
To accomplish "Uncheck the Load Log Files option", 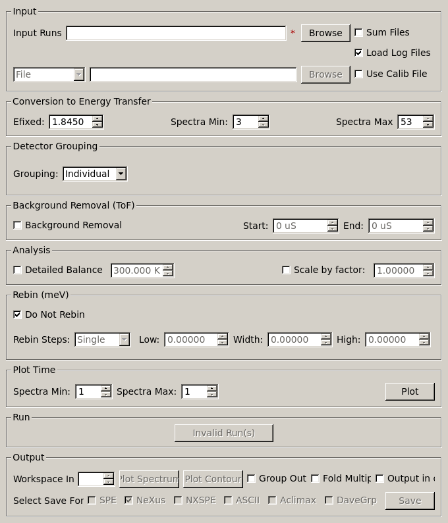I will click(359, 53).
